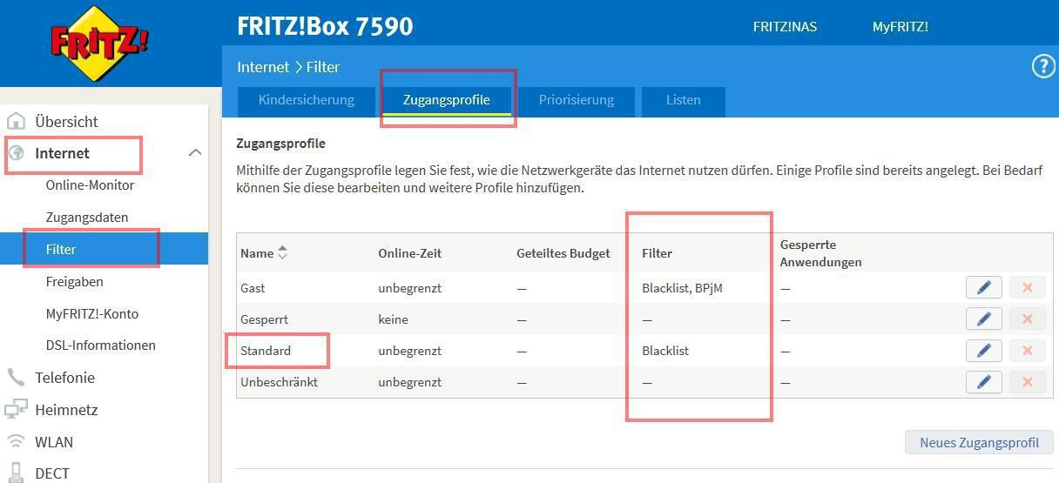Open Telefonie in the sidebar

point(64,378)
